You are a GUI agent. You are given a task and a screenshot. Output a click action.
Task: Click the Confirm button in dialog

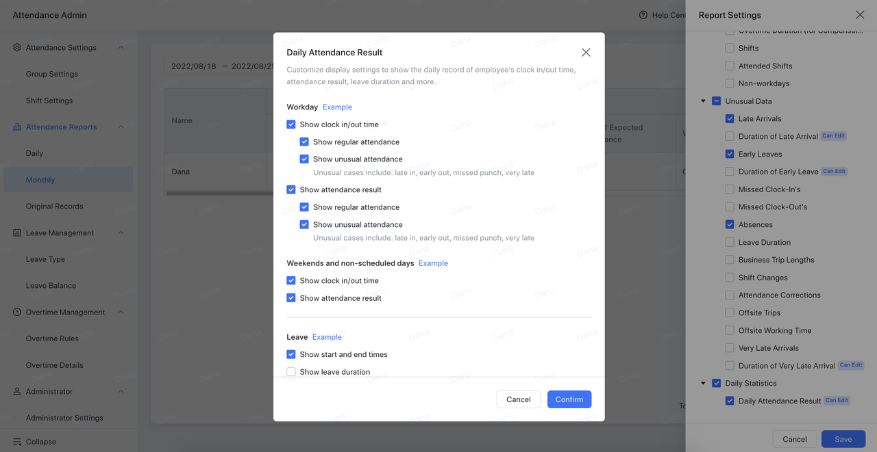[569, 399]
